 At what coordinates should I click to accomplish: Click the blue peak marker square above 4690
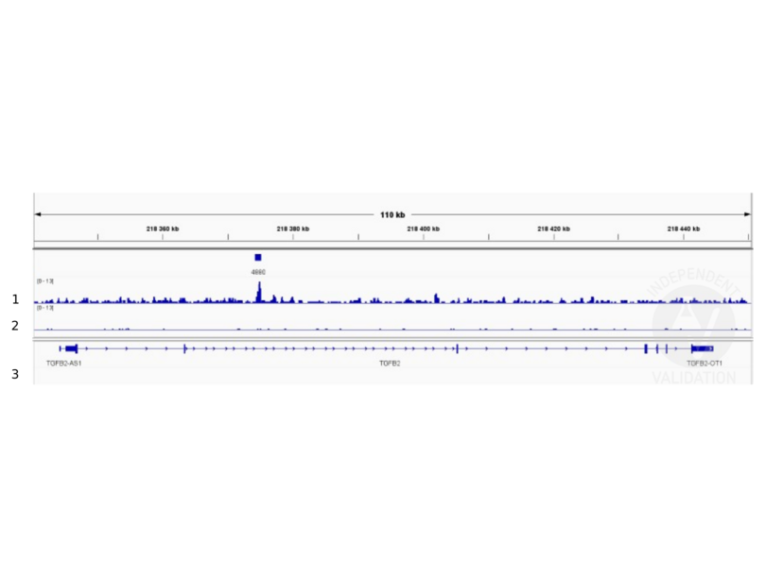coord(257,257)
